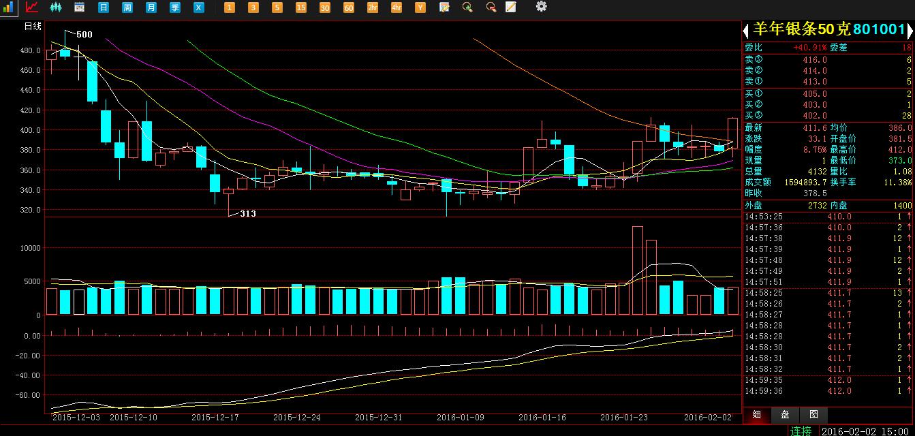Click the 2015-12-17 date on axis
915x436 pixels.
tap(215, 416)
